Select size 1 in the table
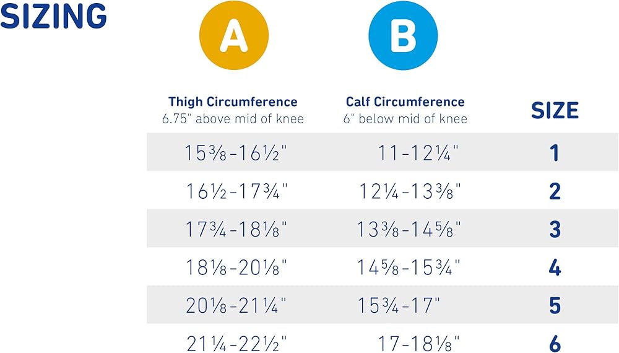 click(555, 153)
